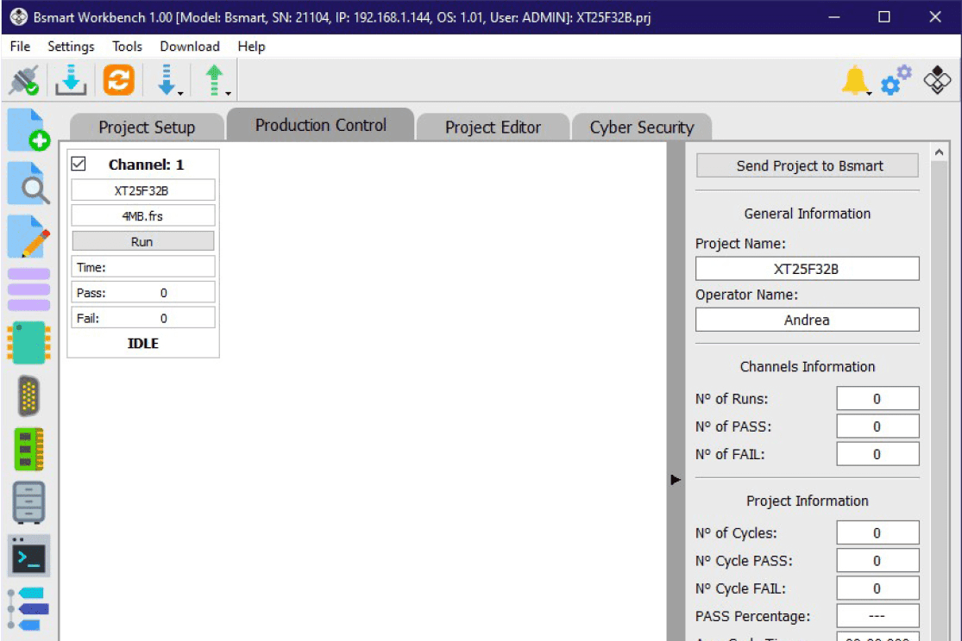The image size is (962, 641).
Task: Open the Download menu
Action: coord(190,47)
